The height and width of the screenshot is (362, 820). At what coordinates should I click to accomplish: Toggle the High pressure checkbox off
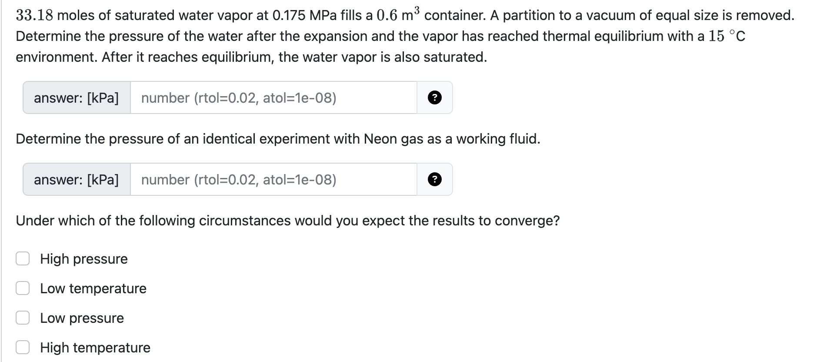[22, 258]
